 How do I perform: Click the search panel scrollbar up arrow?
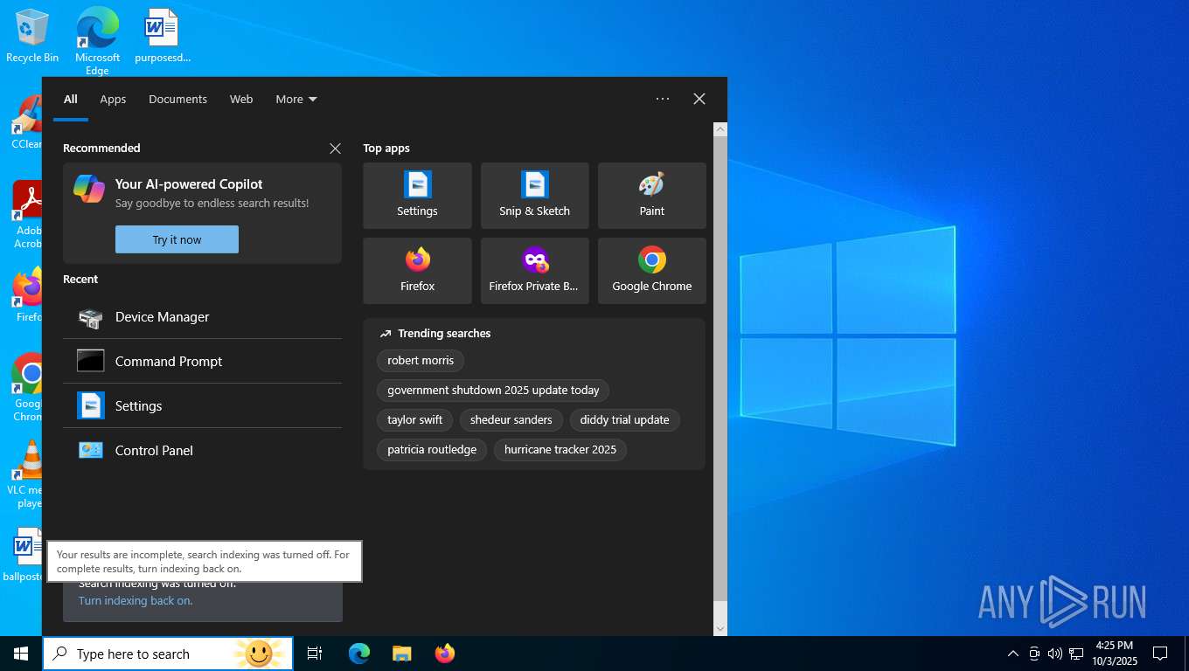pyautogui.click(x=720, y=129)
